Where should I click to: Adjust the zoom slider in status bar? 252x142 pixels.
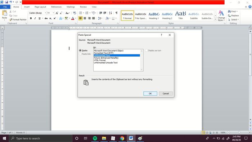click(239, 133)
